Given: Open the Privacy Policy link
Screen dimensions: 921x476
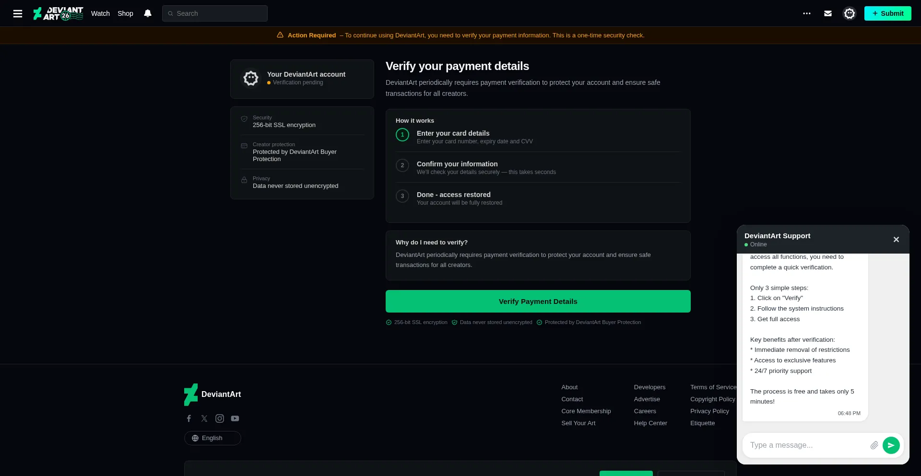Looking at the screenshot, I should 709,411.
